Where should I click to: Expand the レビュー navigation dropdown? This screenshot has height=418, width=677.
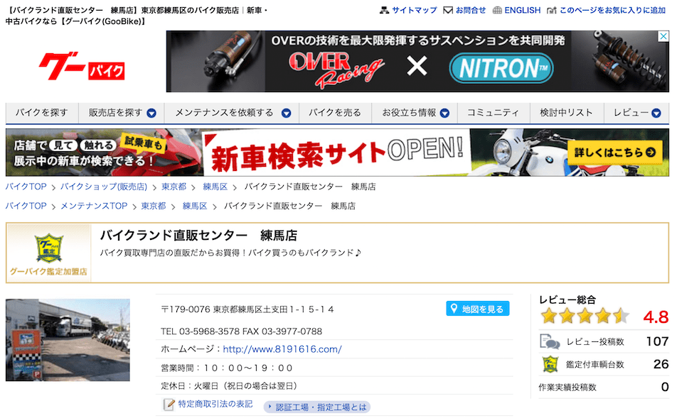[656, 113]
